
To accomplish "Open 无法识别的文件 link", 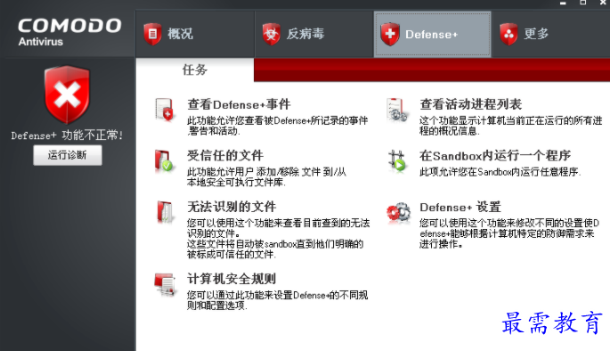I will pos(232,207).
